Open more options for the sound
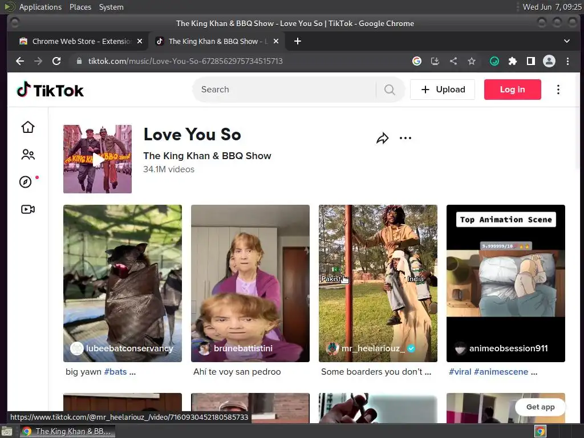The image size is (584, 438). tap(405, 138)
